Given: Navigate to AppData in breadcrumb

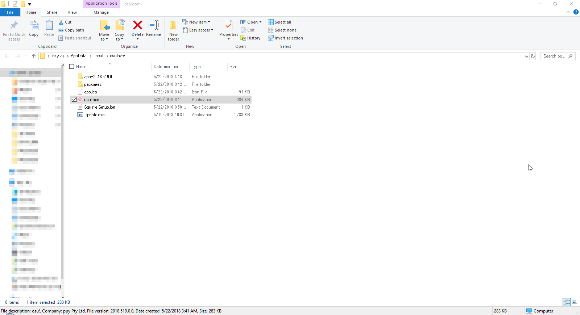Looking at the screenshot, I should (79, 56).
